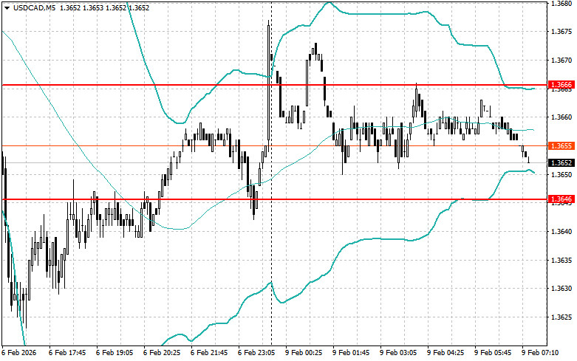Click the 6 Feb 2026 time label
This screenshot has height=361, width=577.
click(19, 353)
